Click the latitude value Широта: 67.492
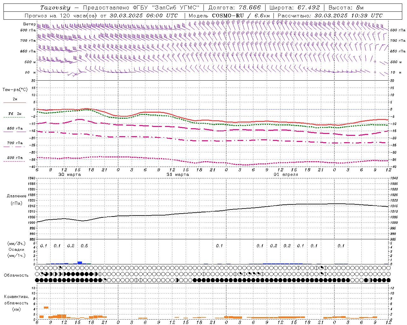The width and height of the screenshot is (407, 325). [x=294, y=8]
